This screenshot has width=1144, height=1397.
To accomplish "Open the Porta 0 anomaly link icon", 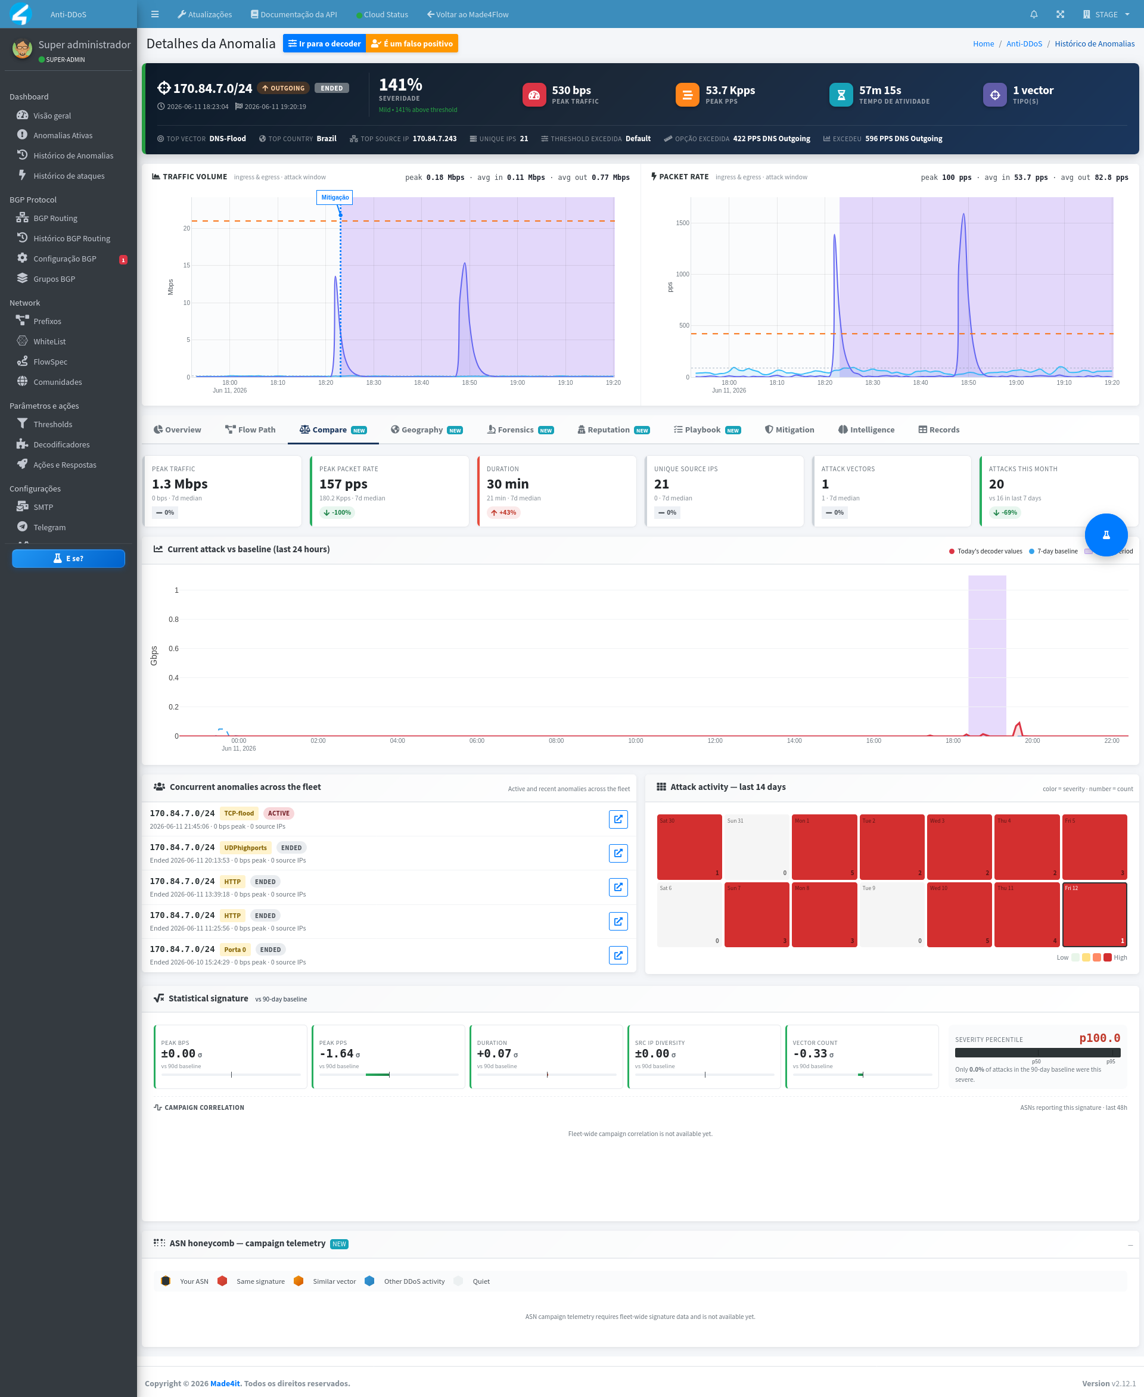I will point(618,955).
